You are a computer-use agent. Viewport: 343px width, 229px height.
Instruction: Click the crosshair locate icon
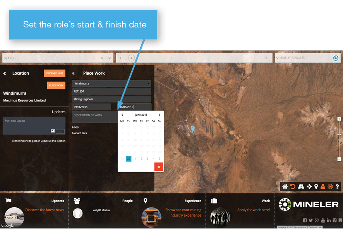click(309, 187)
